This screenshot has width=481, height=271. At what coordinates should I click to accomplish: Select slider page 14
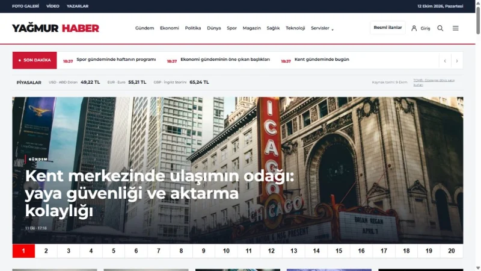click(x=316, y=251)
